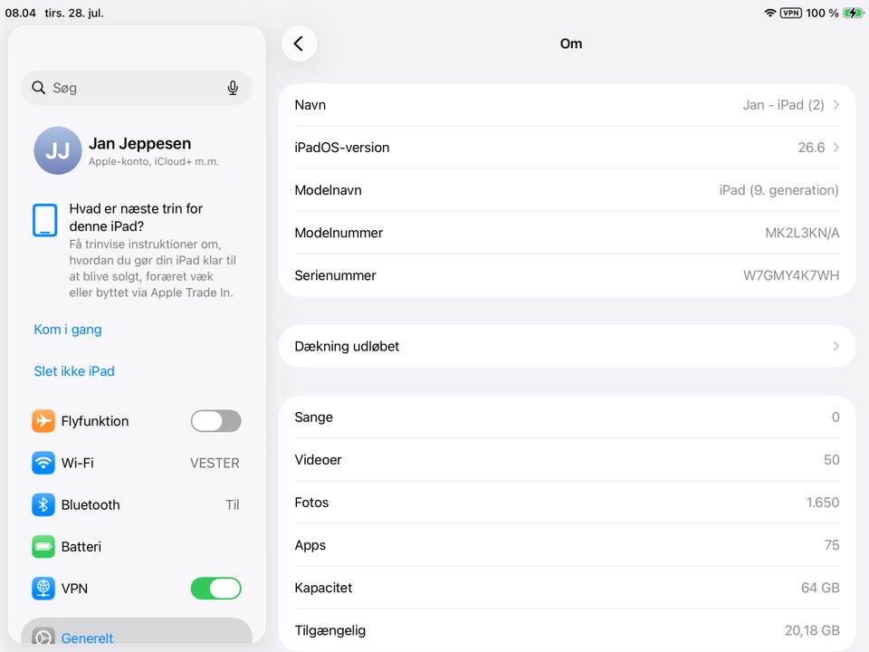Open Jan Jeppesen Apple account

137,150
